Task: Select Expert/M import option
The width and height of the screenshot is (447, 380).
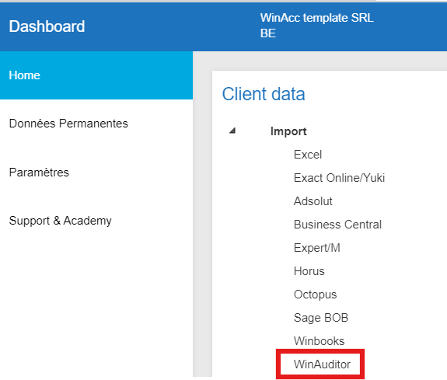Action: [x=317, y=248]
